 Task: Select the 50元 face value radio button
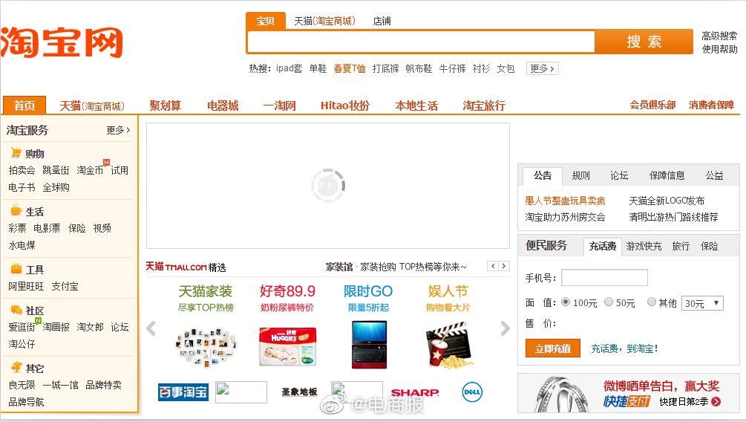609,302
